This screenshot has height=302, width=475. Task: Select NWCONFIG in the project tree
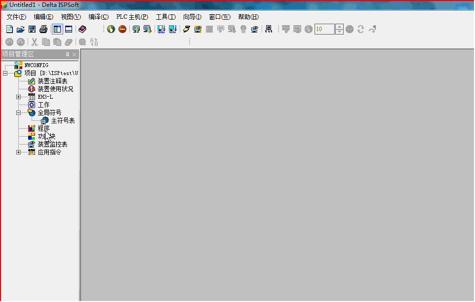click(x=36, y=65)
